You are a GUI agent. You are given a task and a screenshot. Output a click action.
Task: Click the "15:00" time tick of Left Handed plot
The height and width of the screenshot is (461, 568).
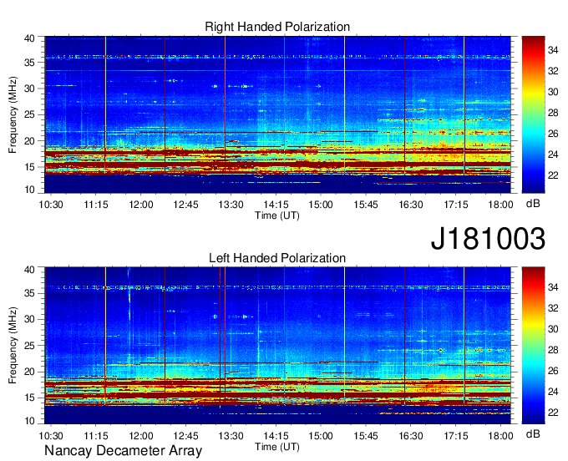[321, 436]
